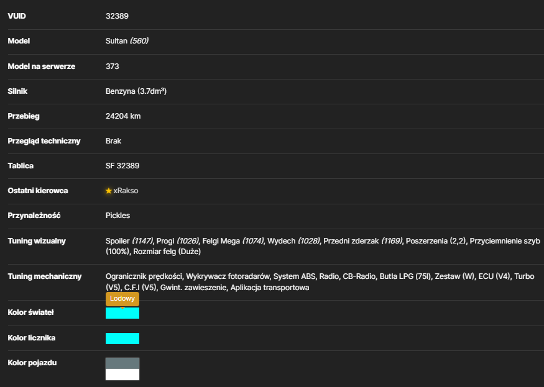Click the Wydech (1028) tuning entry
544x387 pixels.
[x=293, y=241]
